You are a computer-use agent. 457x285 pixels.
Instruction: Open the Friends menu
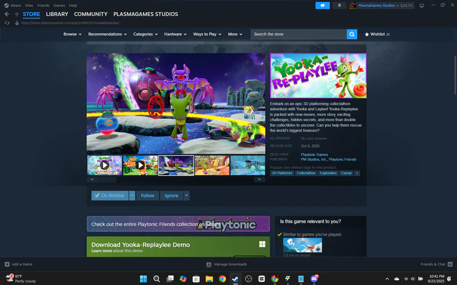[x=43, y=5]
